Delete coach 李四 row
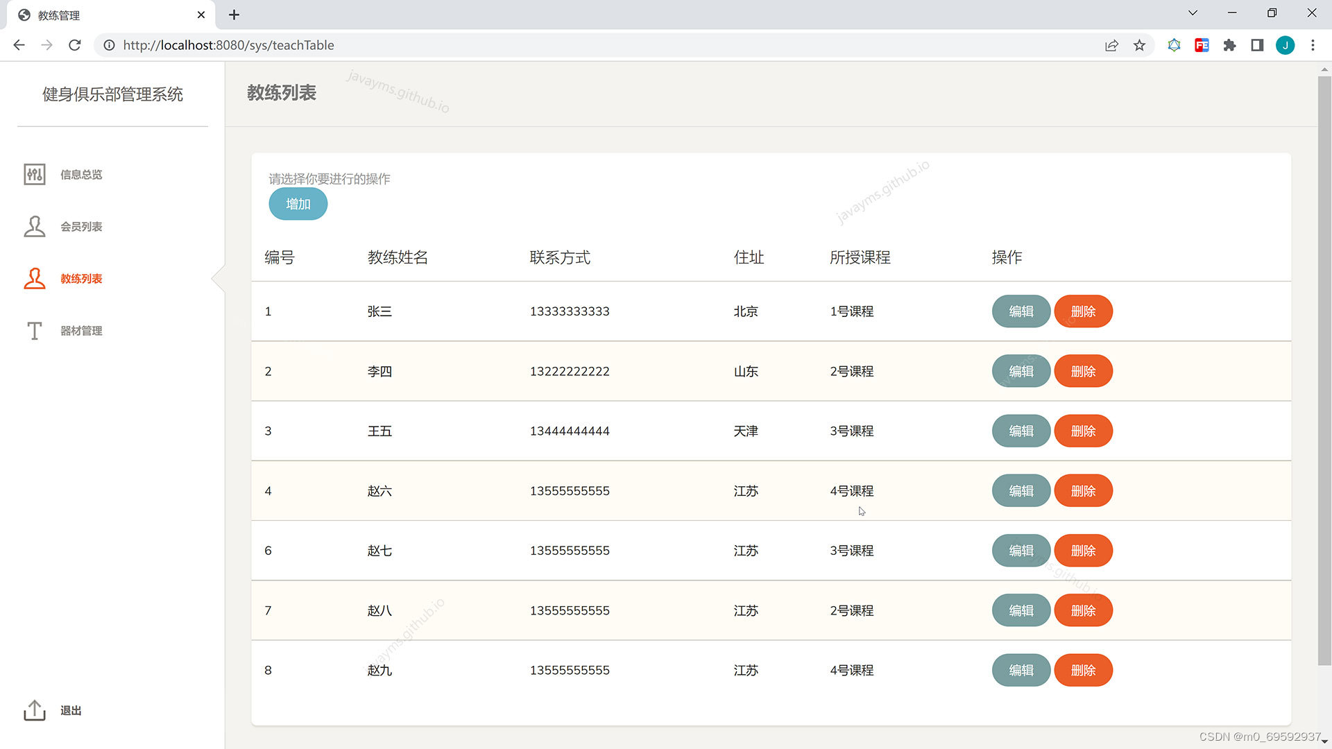This screenshot has height=749, width=1332. (1084, 371)
